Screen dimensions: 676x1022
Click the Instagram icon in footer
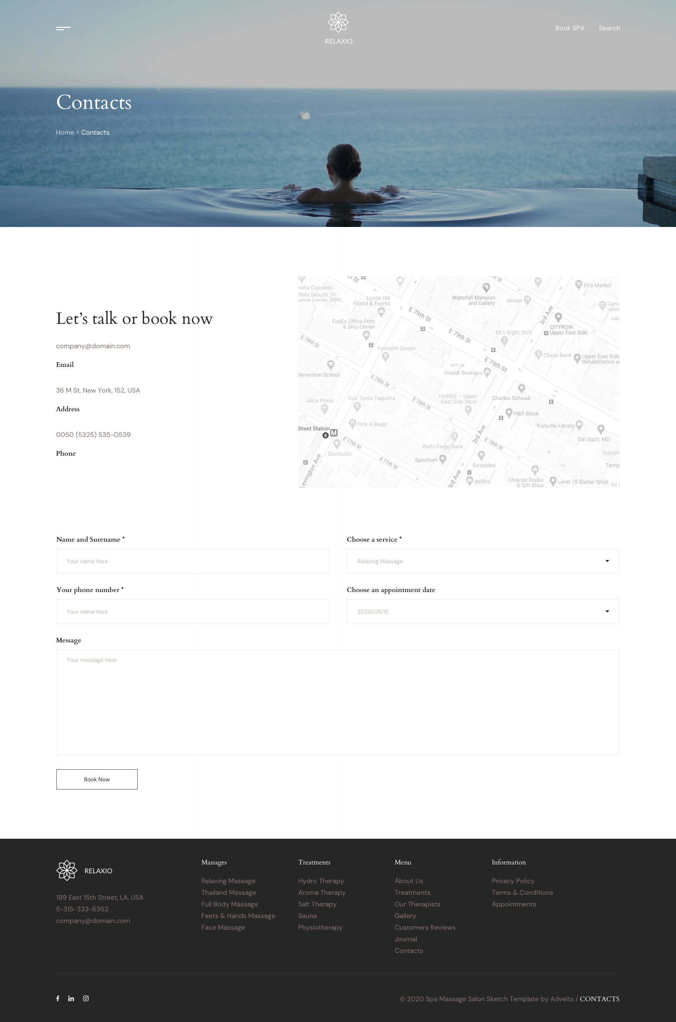click(x=86, y=998)
